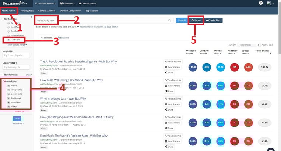The height and width of the screenshot is (151, 281).
Task: Click the 529 LinkedIn shares circle
Action: point(207,123)
